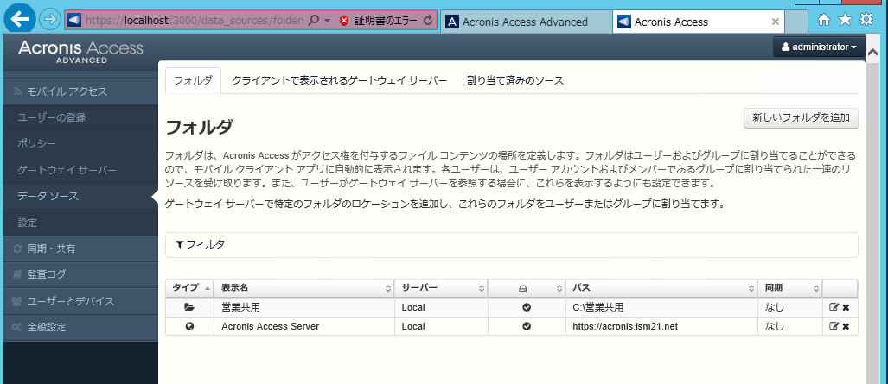Click the page refresh icon in address bar

(428, 20)
